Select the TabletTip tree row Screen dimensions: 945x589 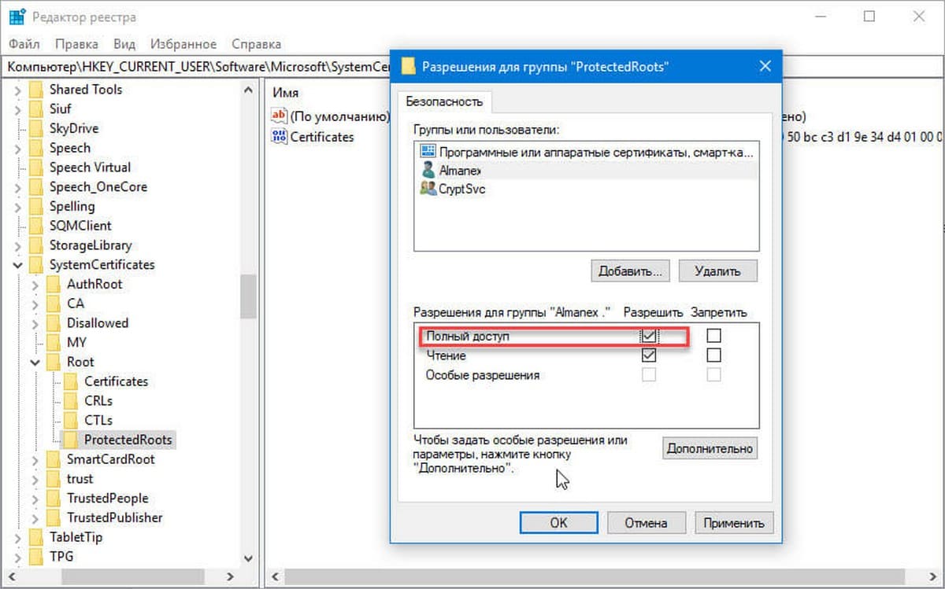[76, 537]
